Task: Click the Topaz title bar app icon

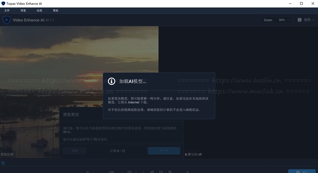Action: (x=3, y=3)
